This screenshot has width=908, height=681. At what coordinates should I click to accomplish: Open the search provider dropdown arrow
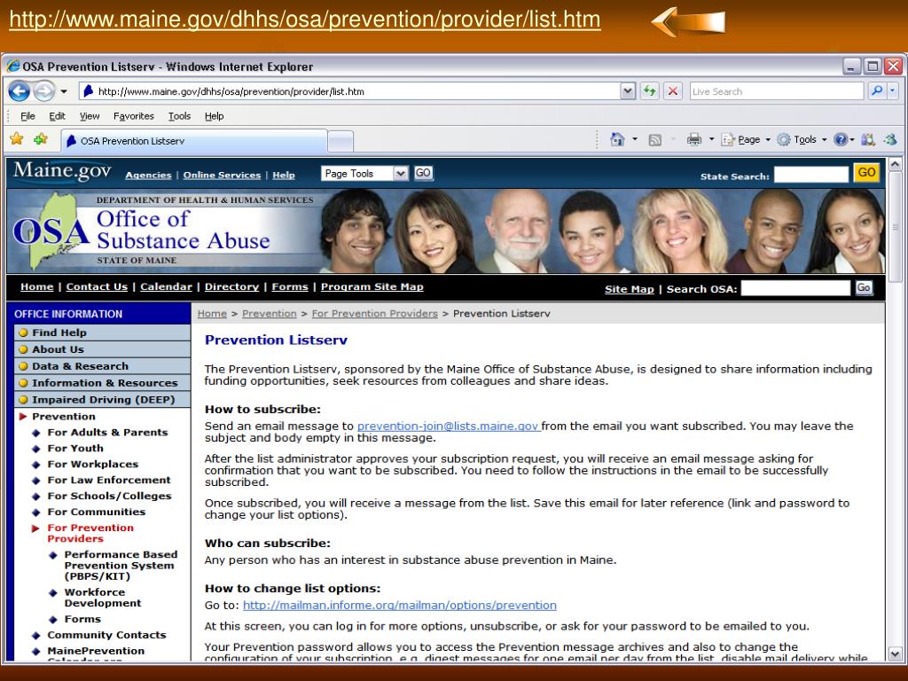pos(892,91)
